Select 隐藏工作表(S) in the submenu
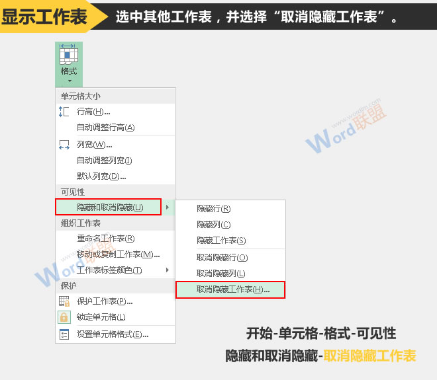The image size is (437, 380). [x=221, y=241]
